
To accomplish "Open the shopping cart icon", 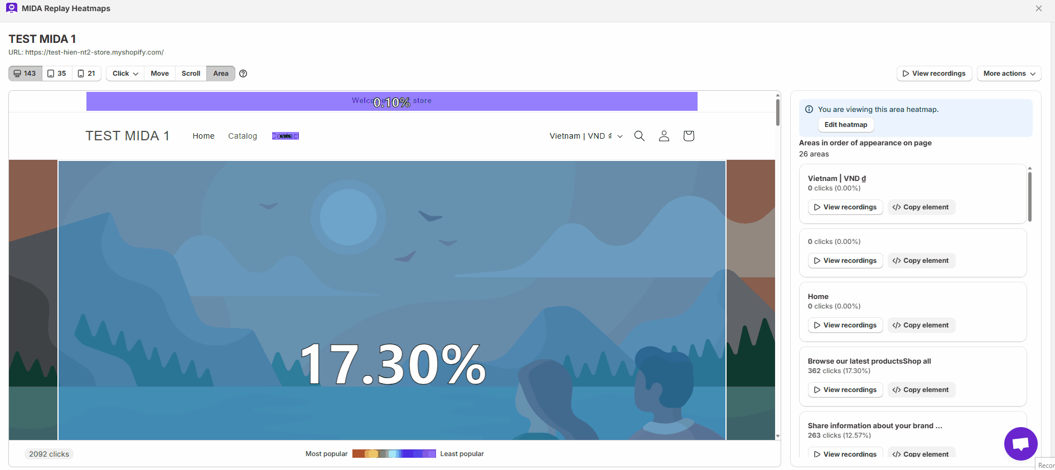I will point(689,136).
